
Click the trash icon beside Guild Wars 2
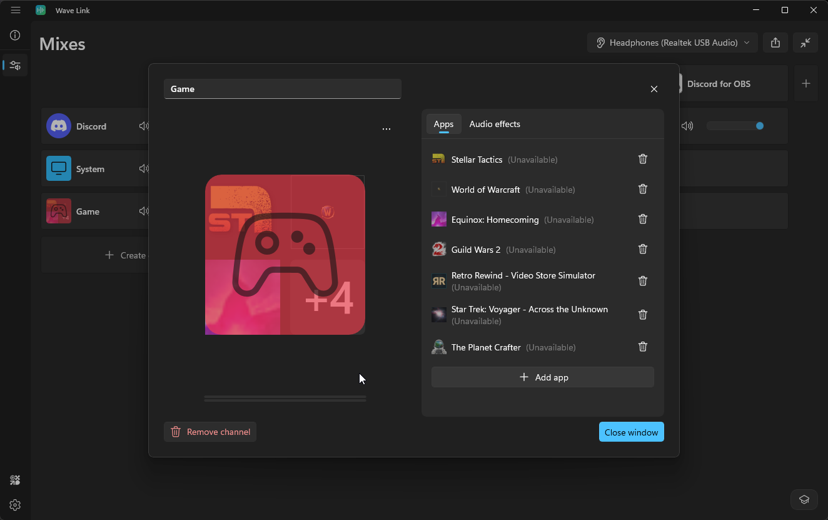(642, 249)
